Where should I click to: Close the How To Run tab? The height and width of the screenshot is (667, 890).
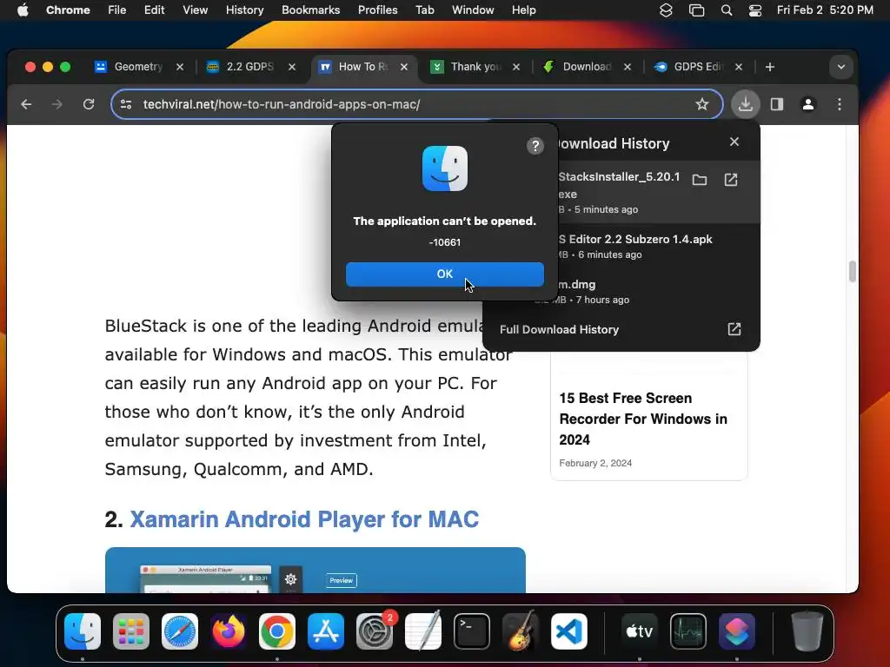point(403,67)
